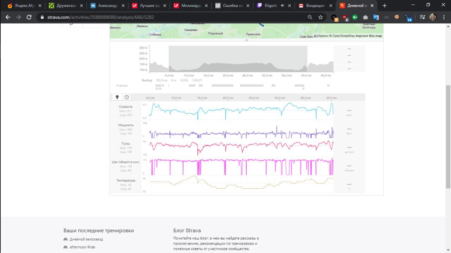Click the Ваши последние тренировки heading
This screenshot has width=451, height=253.
point(99,230)
